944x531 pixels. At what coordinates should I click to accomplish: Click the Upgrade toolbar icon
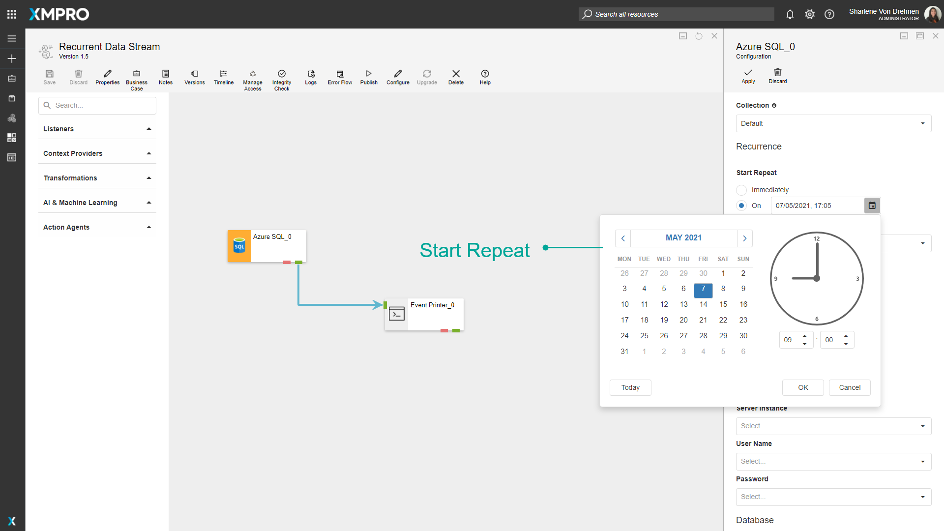(427, 77)
